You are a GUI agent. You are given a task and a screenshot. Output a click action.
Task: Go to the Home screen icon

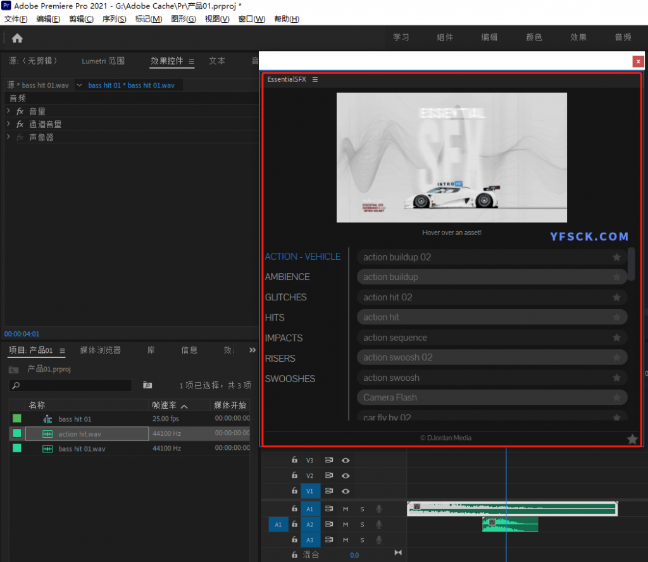(17, 39)
